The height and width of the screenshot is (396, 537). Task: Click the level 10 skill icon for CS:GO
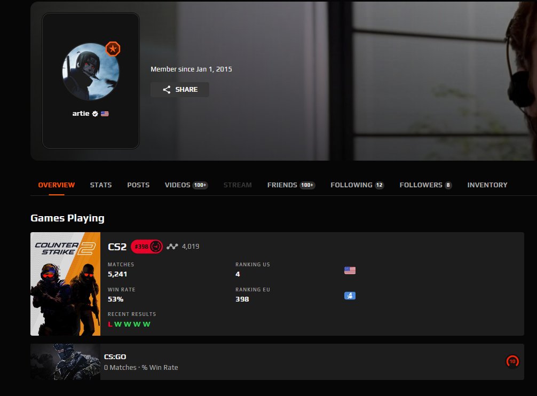512,361
